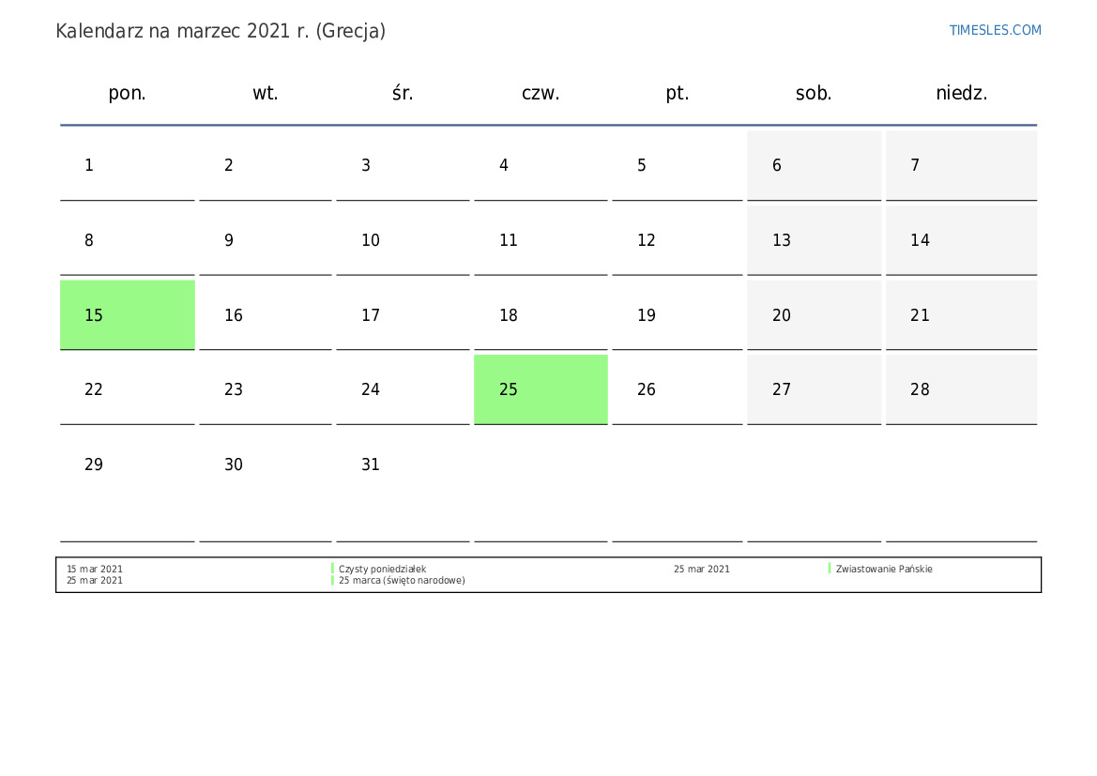Click day 5 in the calendar
The width and height of the screenshot is (1097, 776).
[678, 165]
